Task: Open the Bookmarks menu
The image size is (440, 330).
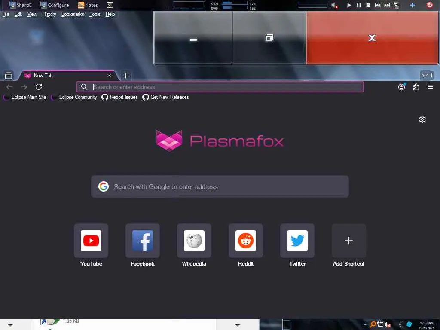Action: (73, 14)
